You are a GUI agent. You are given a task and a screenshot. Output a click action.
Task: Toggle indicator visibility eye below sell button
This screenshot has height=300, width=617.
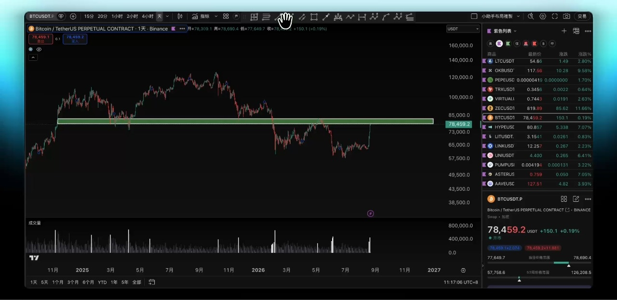(x=39, y=49)
